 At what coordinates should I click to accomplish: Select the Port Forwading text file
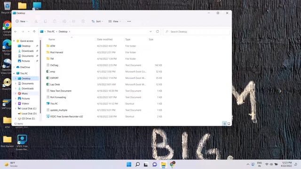[x=104, y=97]
